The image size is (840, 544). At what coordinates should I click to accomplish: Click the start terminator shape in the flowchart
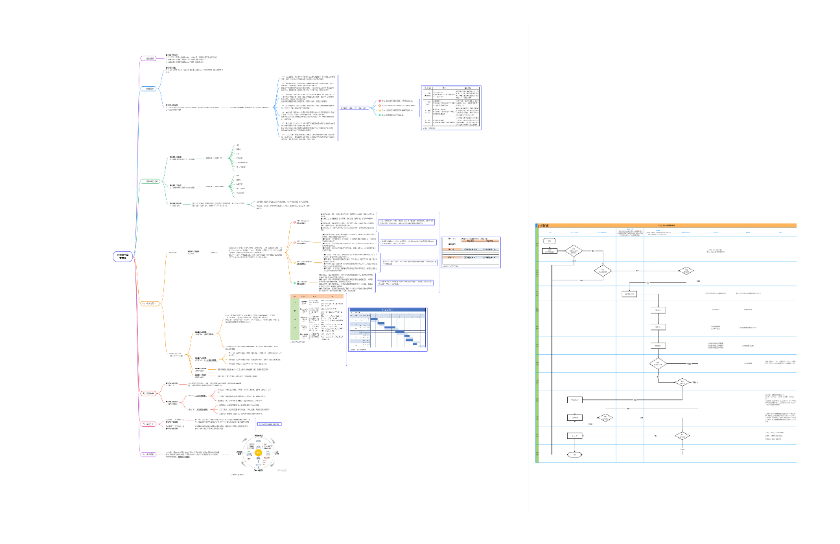[x=550, y=241]
